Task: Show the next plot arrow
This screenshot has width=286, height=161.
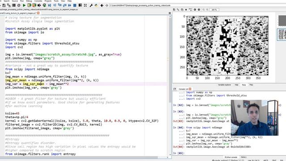Action: (199, 10)
